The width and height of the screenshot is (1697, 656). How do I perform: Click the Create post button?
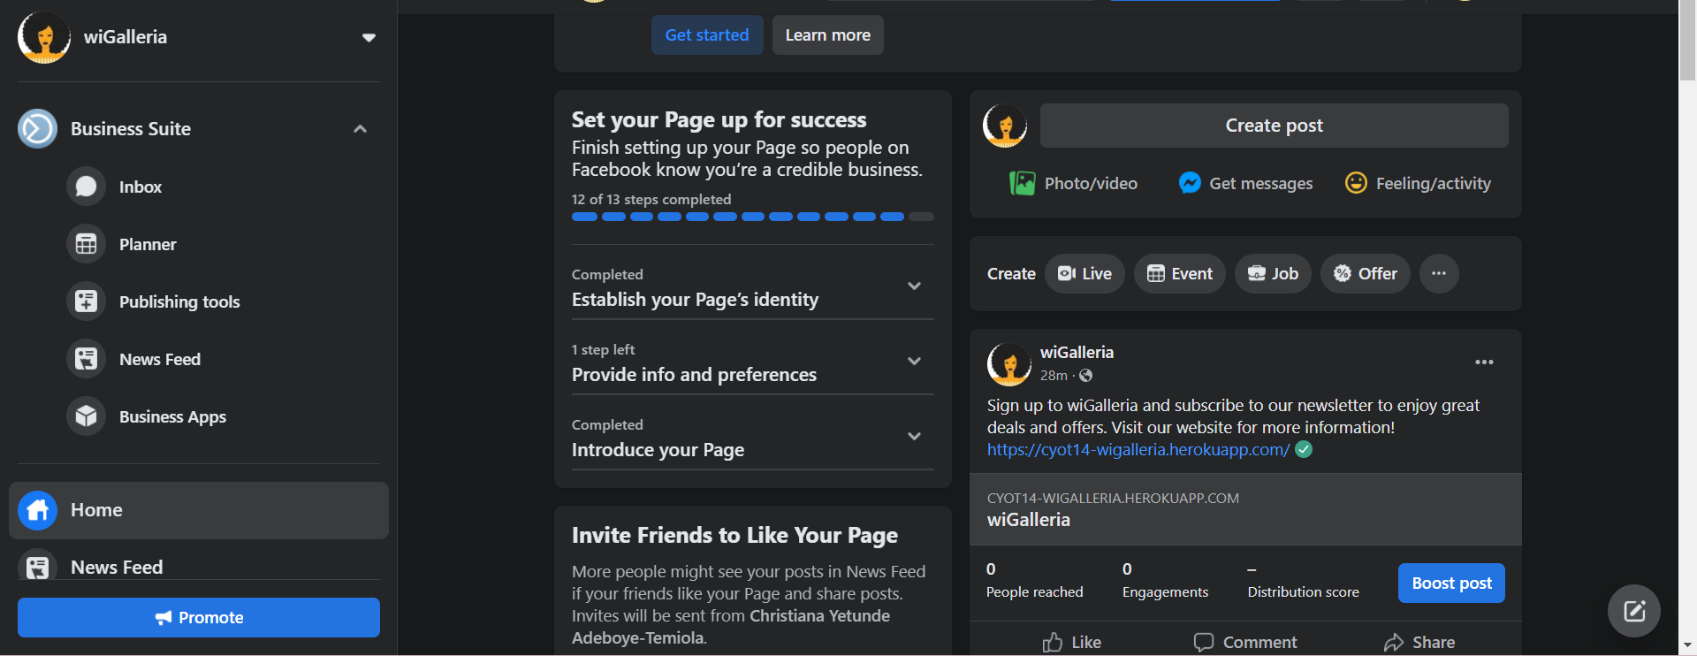[1275, 126]
